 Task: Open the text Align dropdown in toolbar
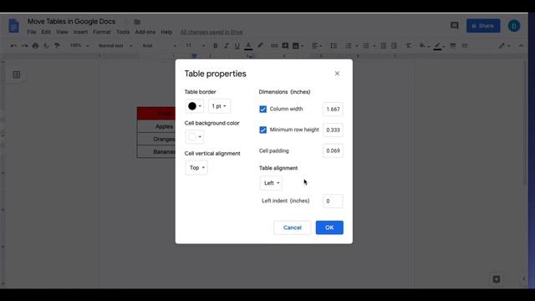click(317, 45)
